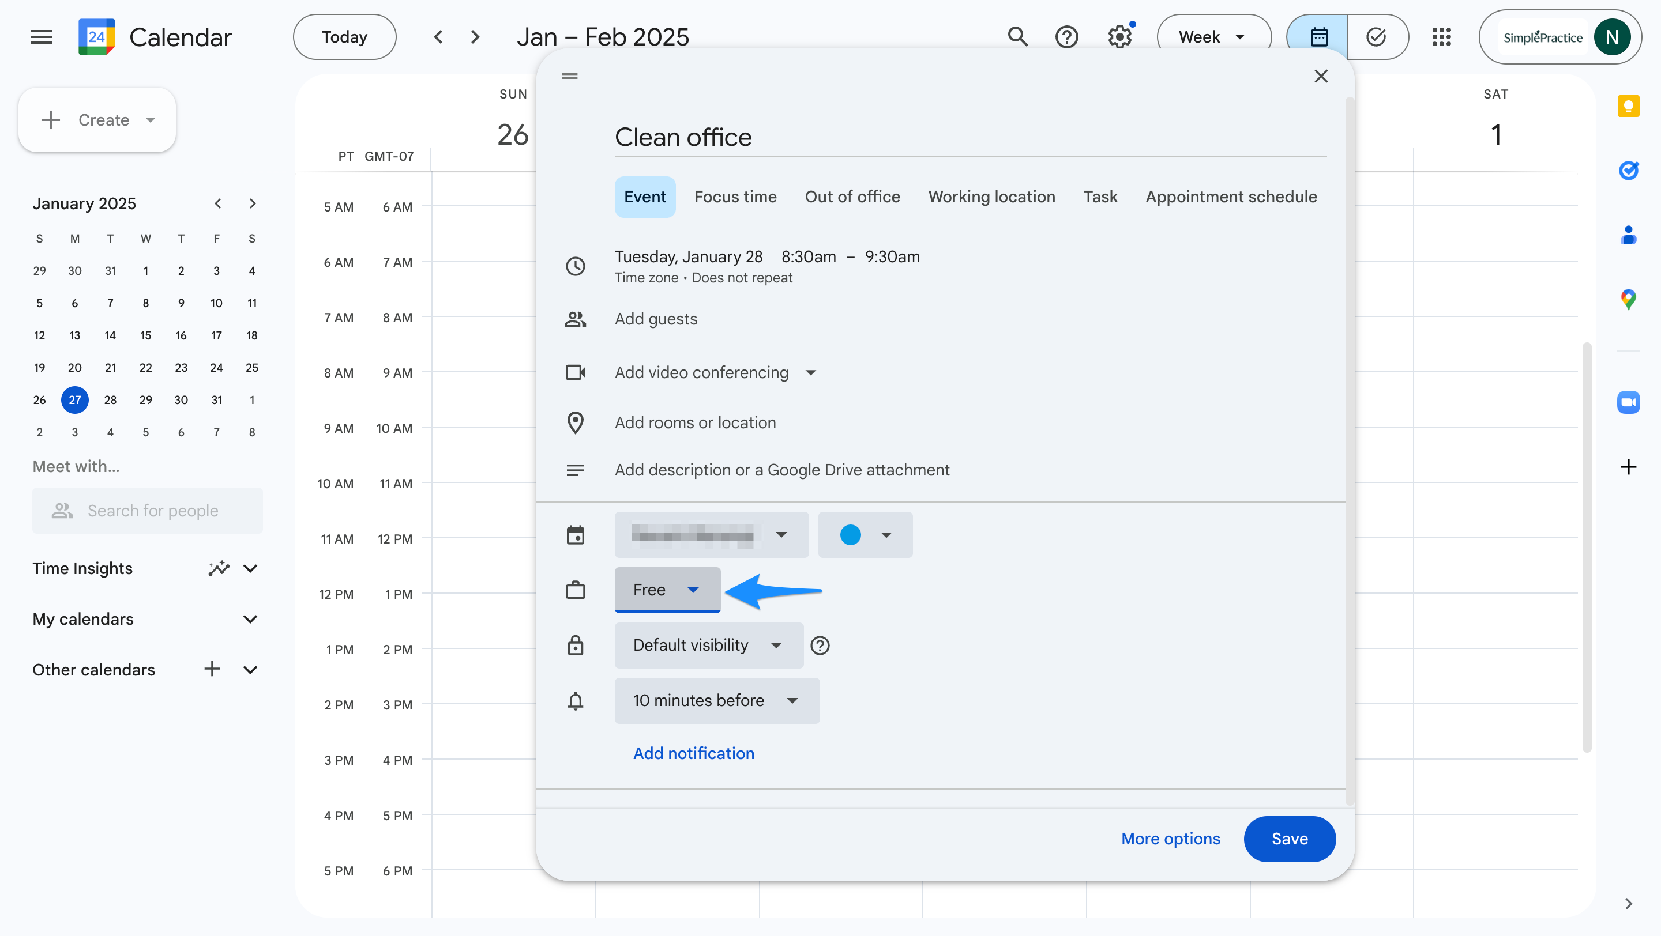Collapse the Other calendars section
This screenshot has width=1661, height=936.
tap(250, 669)
